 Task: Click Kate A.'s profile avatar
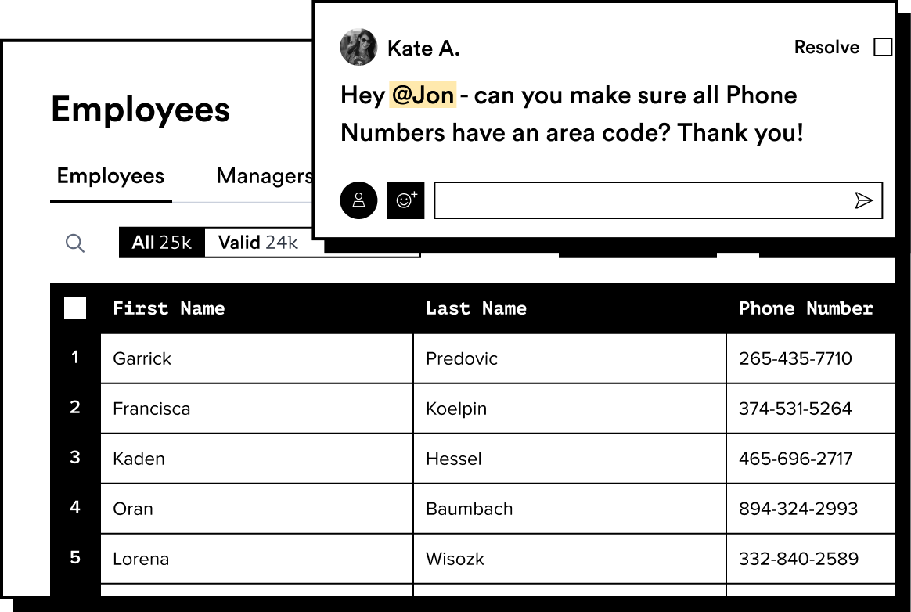pos(358,48)
